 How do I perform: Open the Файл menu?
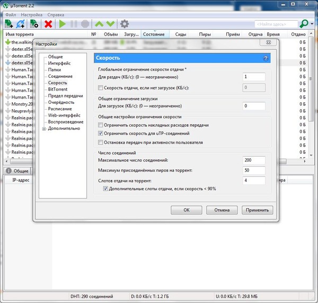11,15
